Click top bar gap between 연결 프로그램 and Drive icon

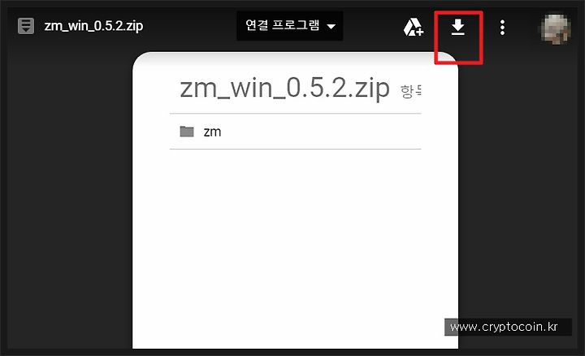click(x=372, y=27)
